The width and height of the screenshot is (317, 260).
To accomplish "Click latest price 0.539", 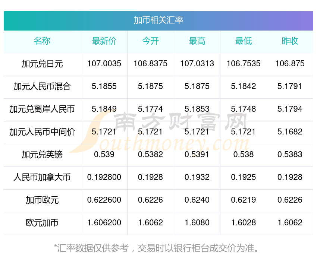I will [x=104, y=155].
